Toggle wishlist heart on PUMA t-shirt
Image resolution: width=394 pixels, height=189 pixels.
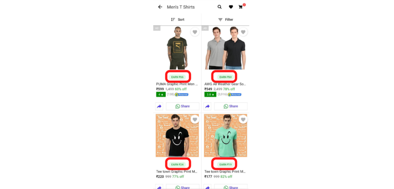pos(195,32)
